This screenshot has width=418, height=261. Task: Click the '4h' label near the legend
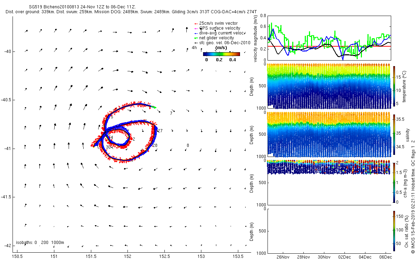(x=194, y=47)
